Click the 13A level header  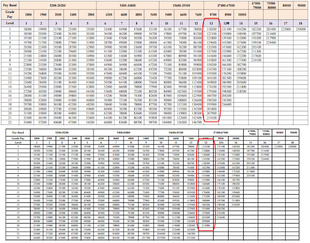[221, 142]
